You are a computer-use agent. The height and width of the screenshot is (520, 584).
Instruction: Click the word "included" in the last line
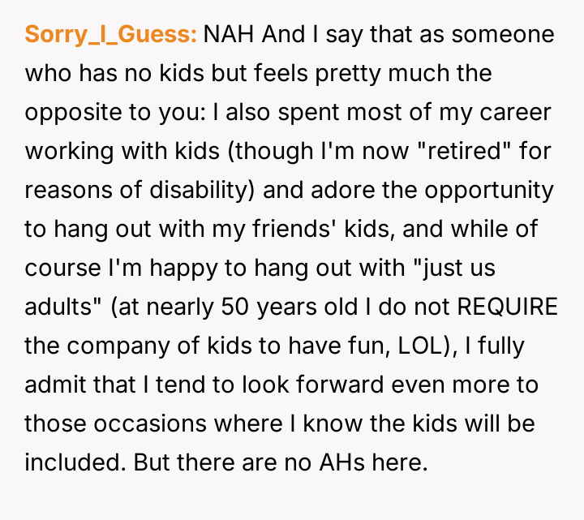pyautogui.click(x=75, y=463)
